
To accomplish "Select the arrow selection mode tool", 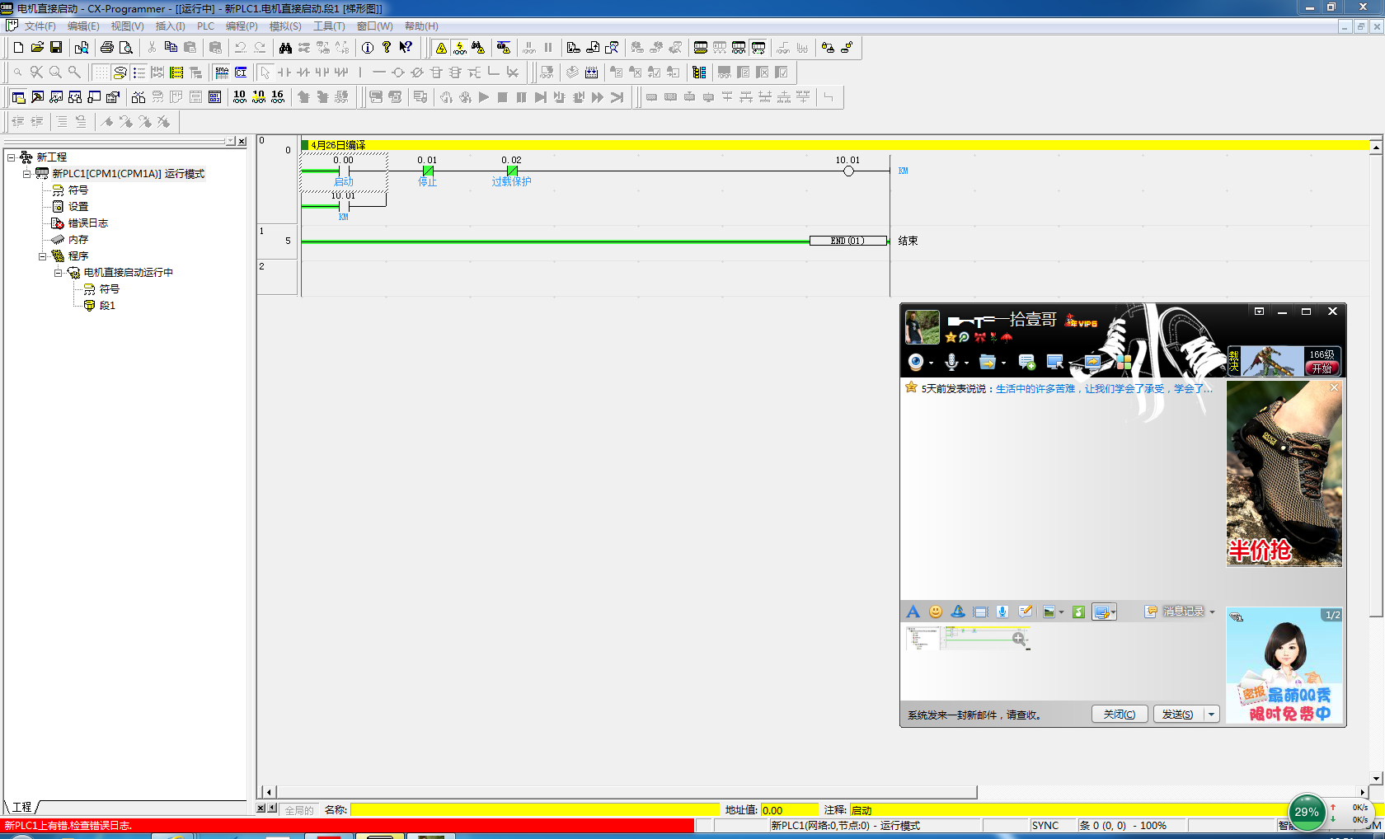I will (x=265, y=73).
